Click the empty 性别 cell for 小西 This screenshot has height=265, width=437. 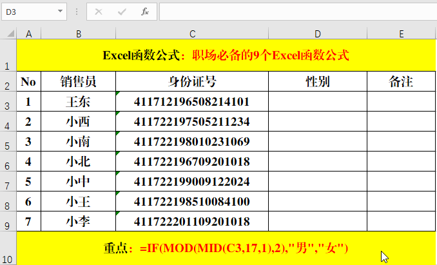318,121
